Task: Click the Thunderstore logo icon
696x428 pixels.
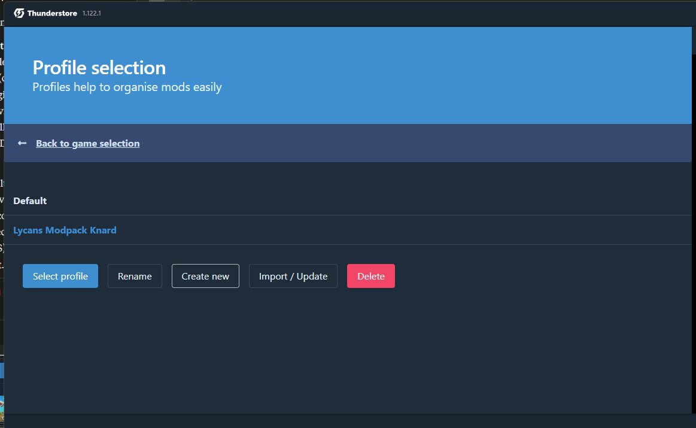Action: pyautogui.click(x=19, y=13)
